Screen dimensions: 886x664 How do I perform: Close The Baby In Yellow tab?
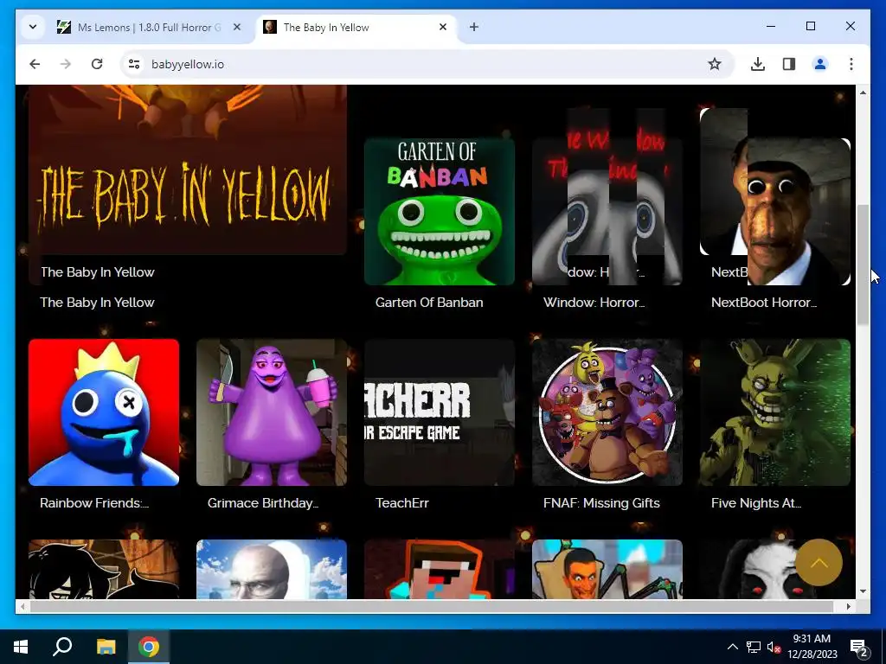(x=443, y=27)
